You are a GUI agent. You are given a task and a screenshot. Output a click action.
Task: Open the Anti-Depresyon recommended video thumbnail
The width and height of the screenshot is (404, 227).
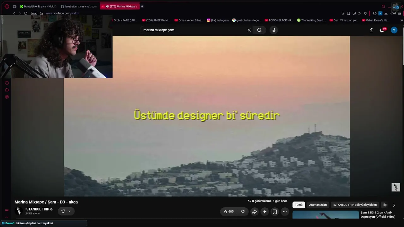pyautogui.click(x=326, y=215)
